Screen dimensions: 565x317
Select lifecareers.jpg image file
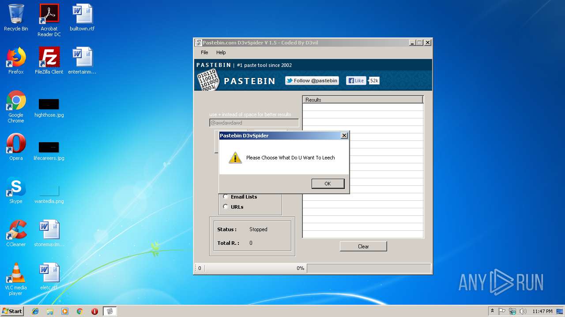(49, 151)
